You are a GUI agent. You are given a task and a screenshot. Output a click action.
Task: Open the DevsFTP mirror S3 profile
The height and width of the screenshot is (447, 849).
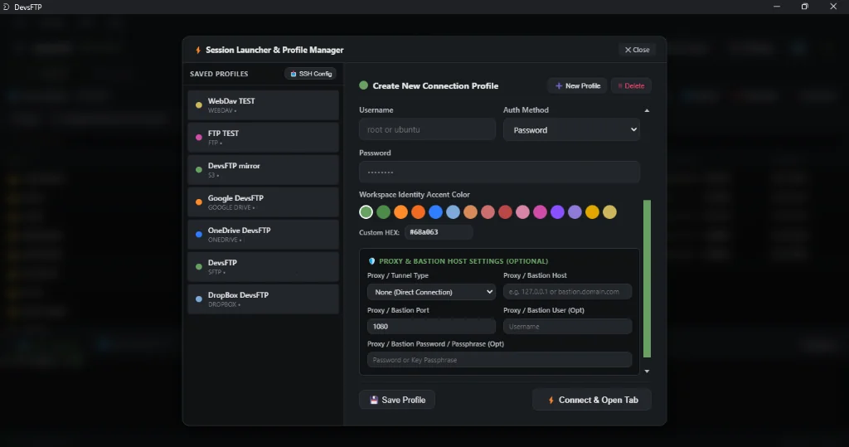tap(263, 169)
